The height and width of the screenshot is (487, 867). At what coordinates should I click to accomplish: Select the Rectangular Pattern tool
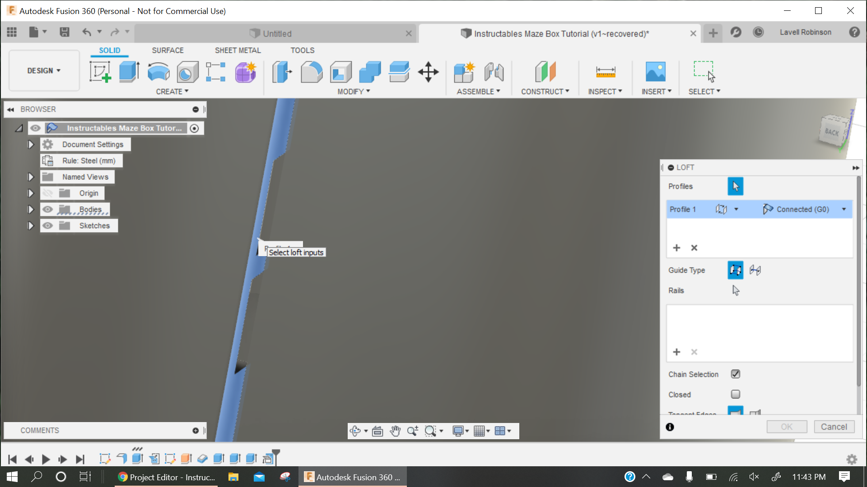[216, 72]
